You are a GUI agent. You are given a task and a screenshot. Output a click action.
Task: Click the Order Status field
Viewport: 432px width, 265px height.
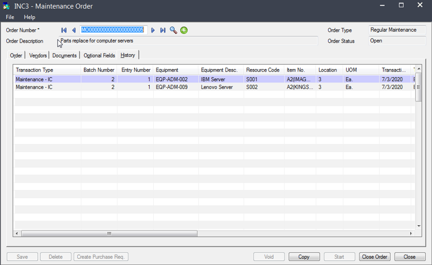[x=397, y=41]
